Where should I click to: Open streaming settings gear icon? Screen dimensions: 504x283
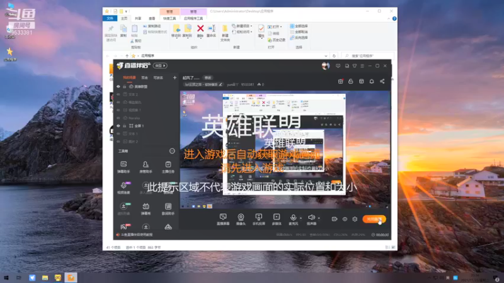pos(355,219)
